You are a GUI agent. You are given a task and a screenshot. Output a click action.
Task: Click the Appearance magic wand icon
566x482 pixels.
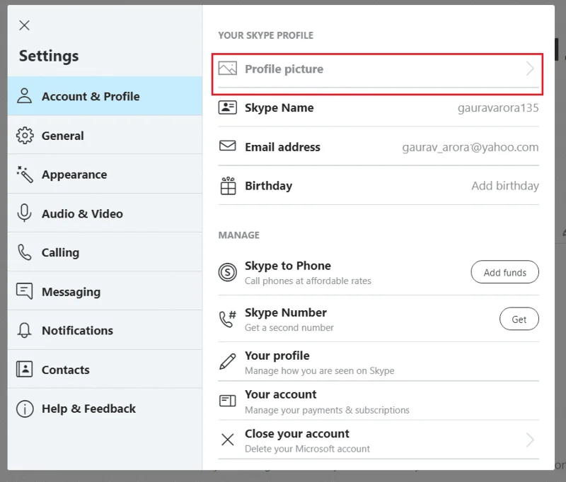(x=25, y=175)
